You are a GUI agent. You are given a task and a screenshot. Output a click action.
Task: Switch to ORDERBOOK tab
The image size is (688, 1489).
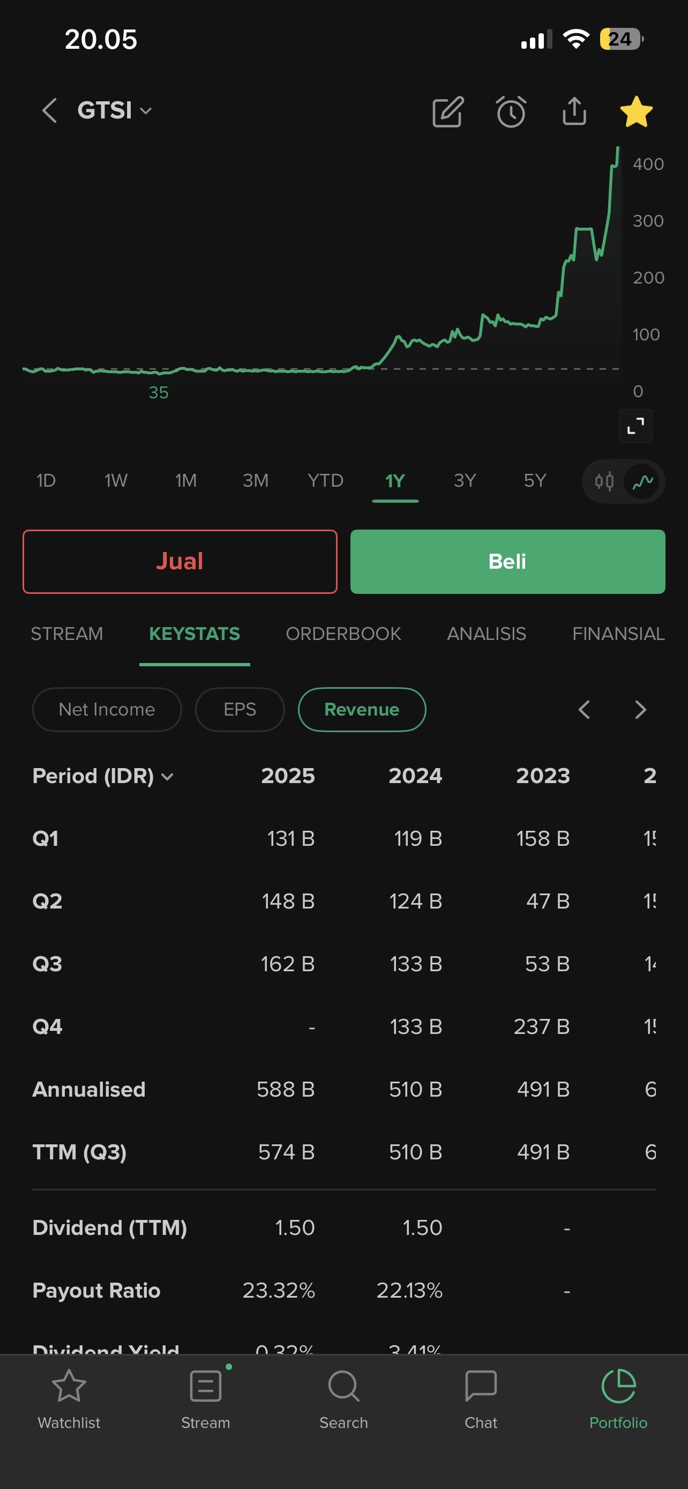tap(343, 634)
